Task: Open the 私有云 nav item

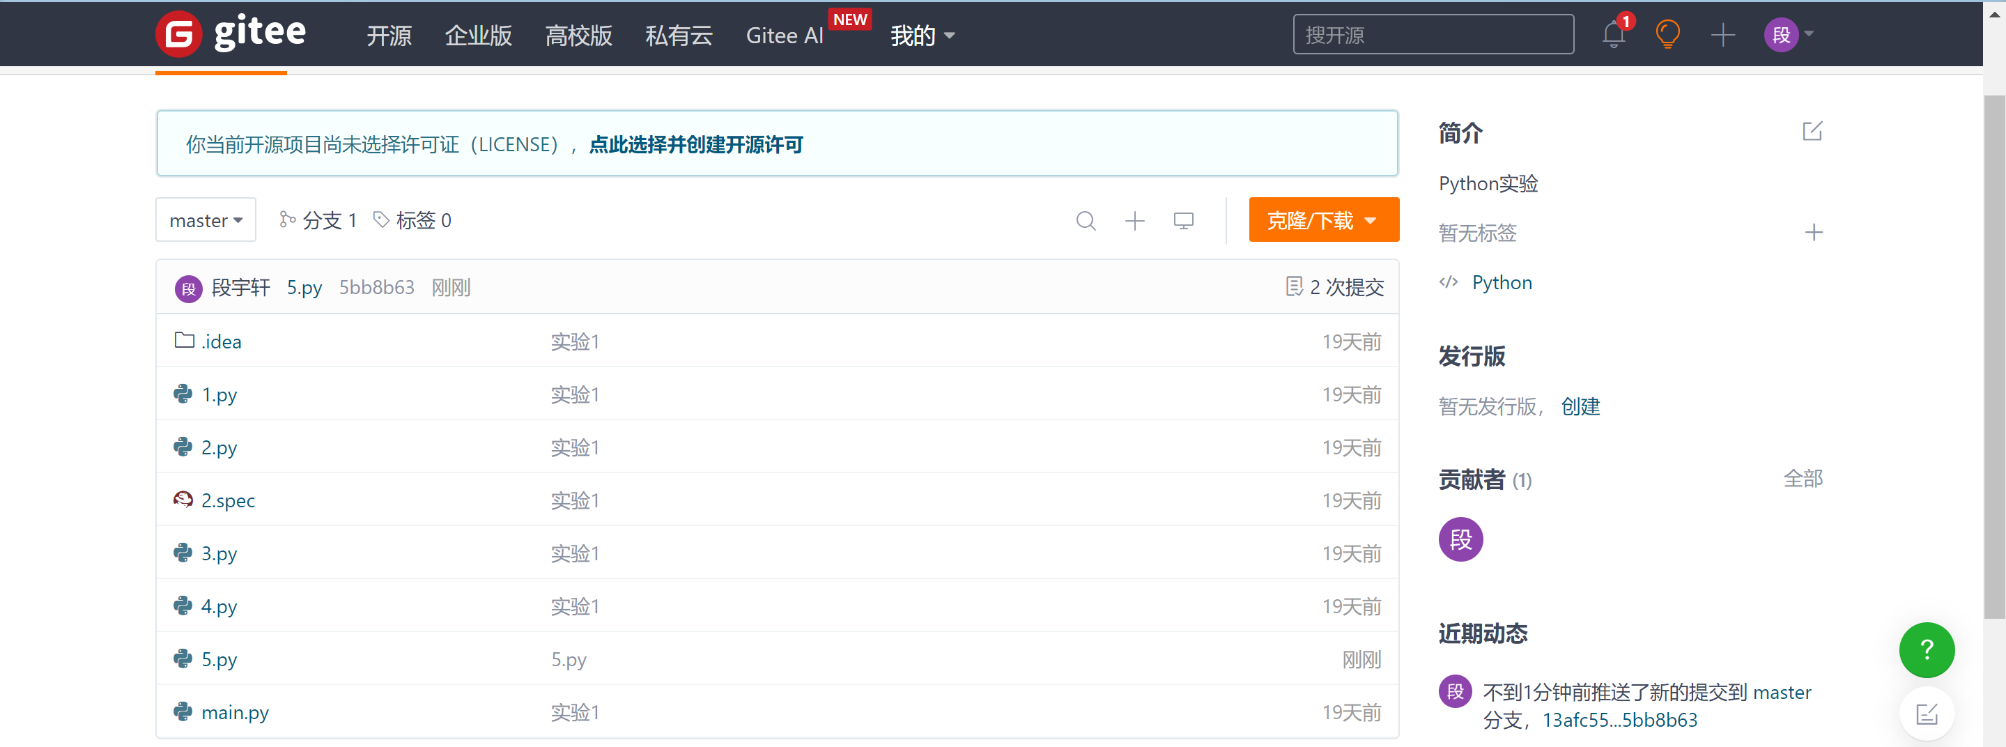Action: point(679,36)
